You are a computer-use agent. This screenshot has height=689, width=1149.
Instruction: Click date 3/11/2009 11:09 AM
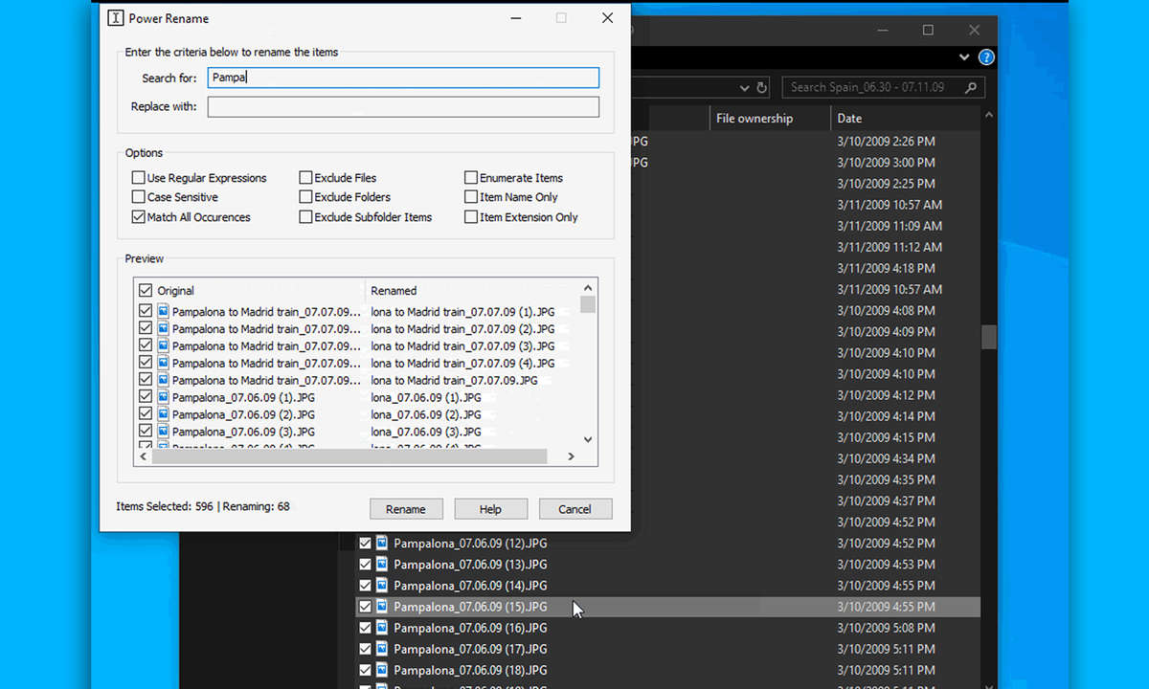click(x=890, y=226)
